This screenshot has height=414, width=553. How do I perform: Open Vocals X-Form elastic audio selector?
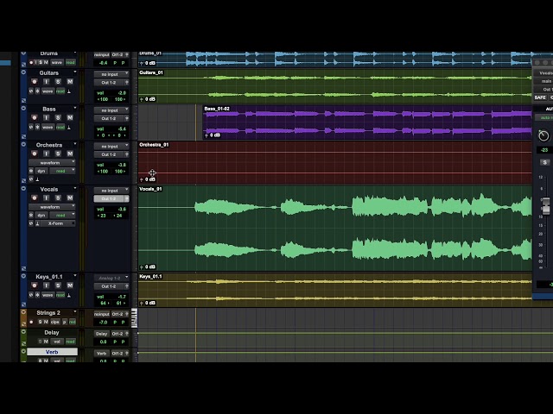[58, 223]
